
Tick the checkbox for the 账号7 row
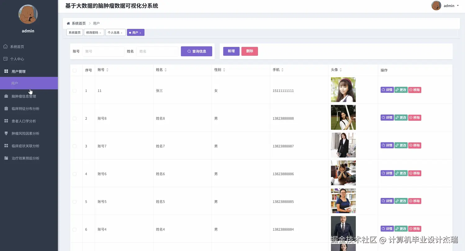[74, 146]
